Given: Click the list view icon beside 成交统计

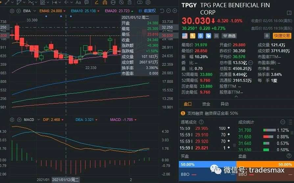Looking at the screenshot, I should click(x=290, y=122).
